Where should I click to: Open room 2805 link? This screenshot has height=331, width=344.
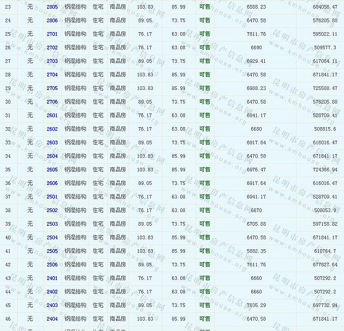pos(52,7)
